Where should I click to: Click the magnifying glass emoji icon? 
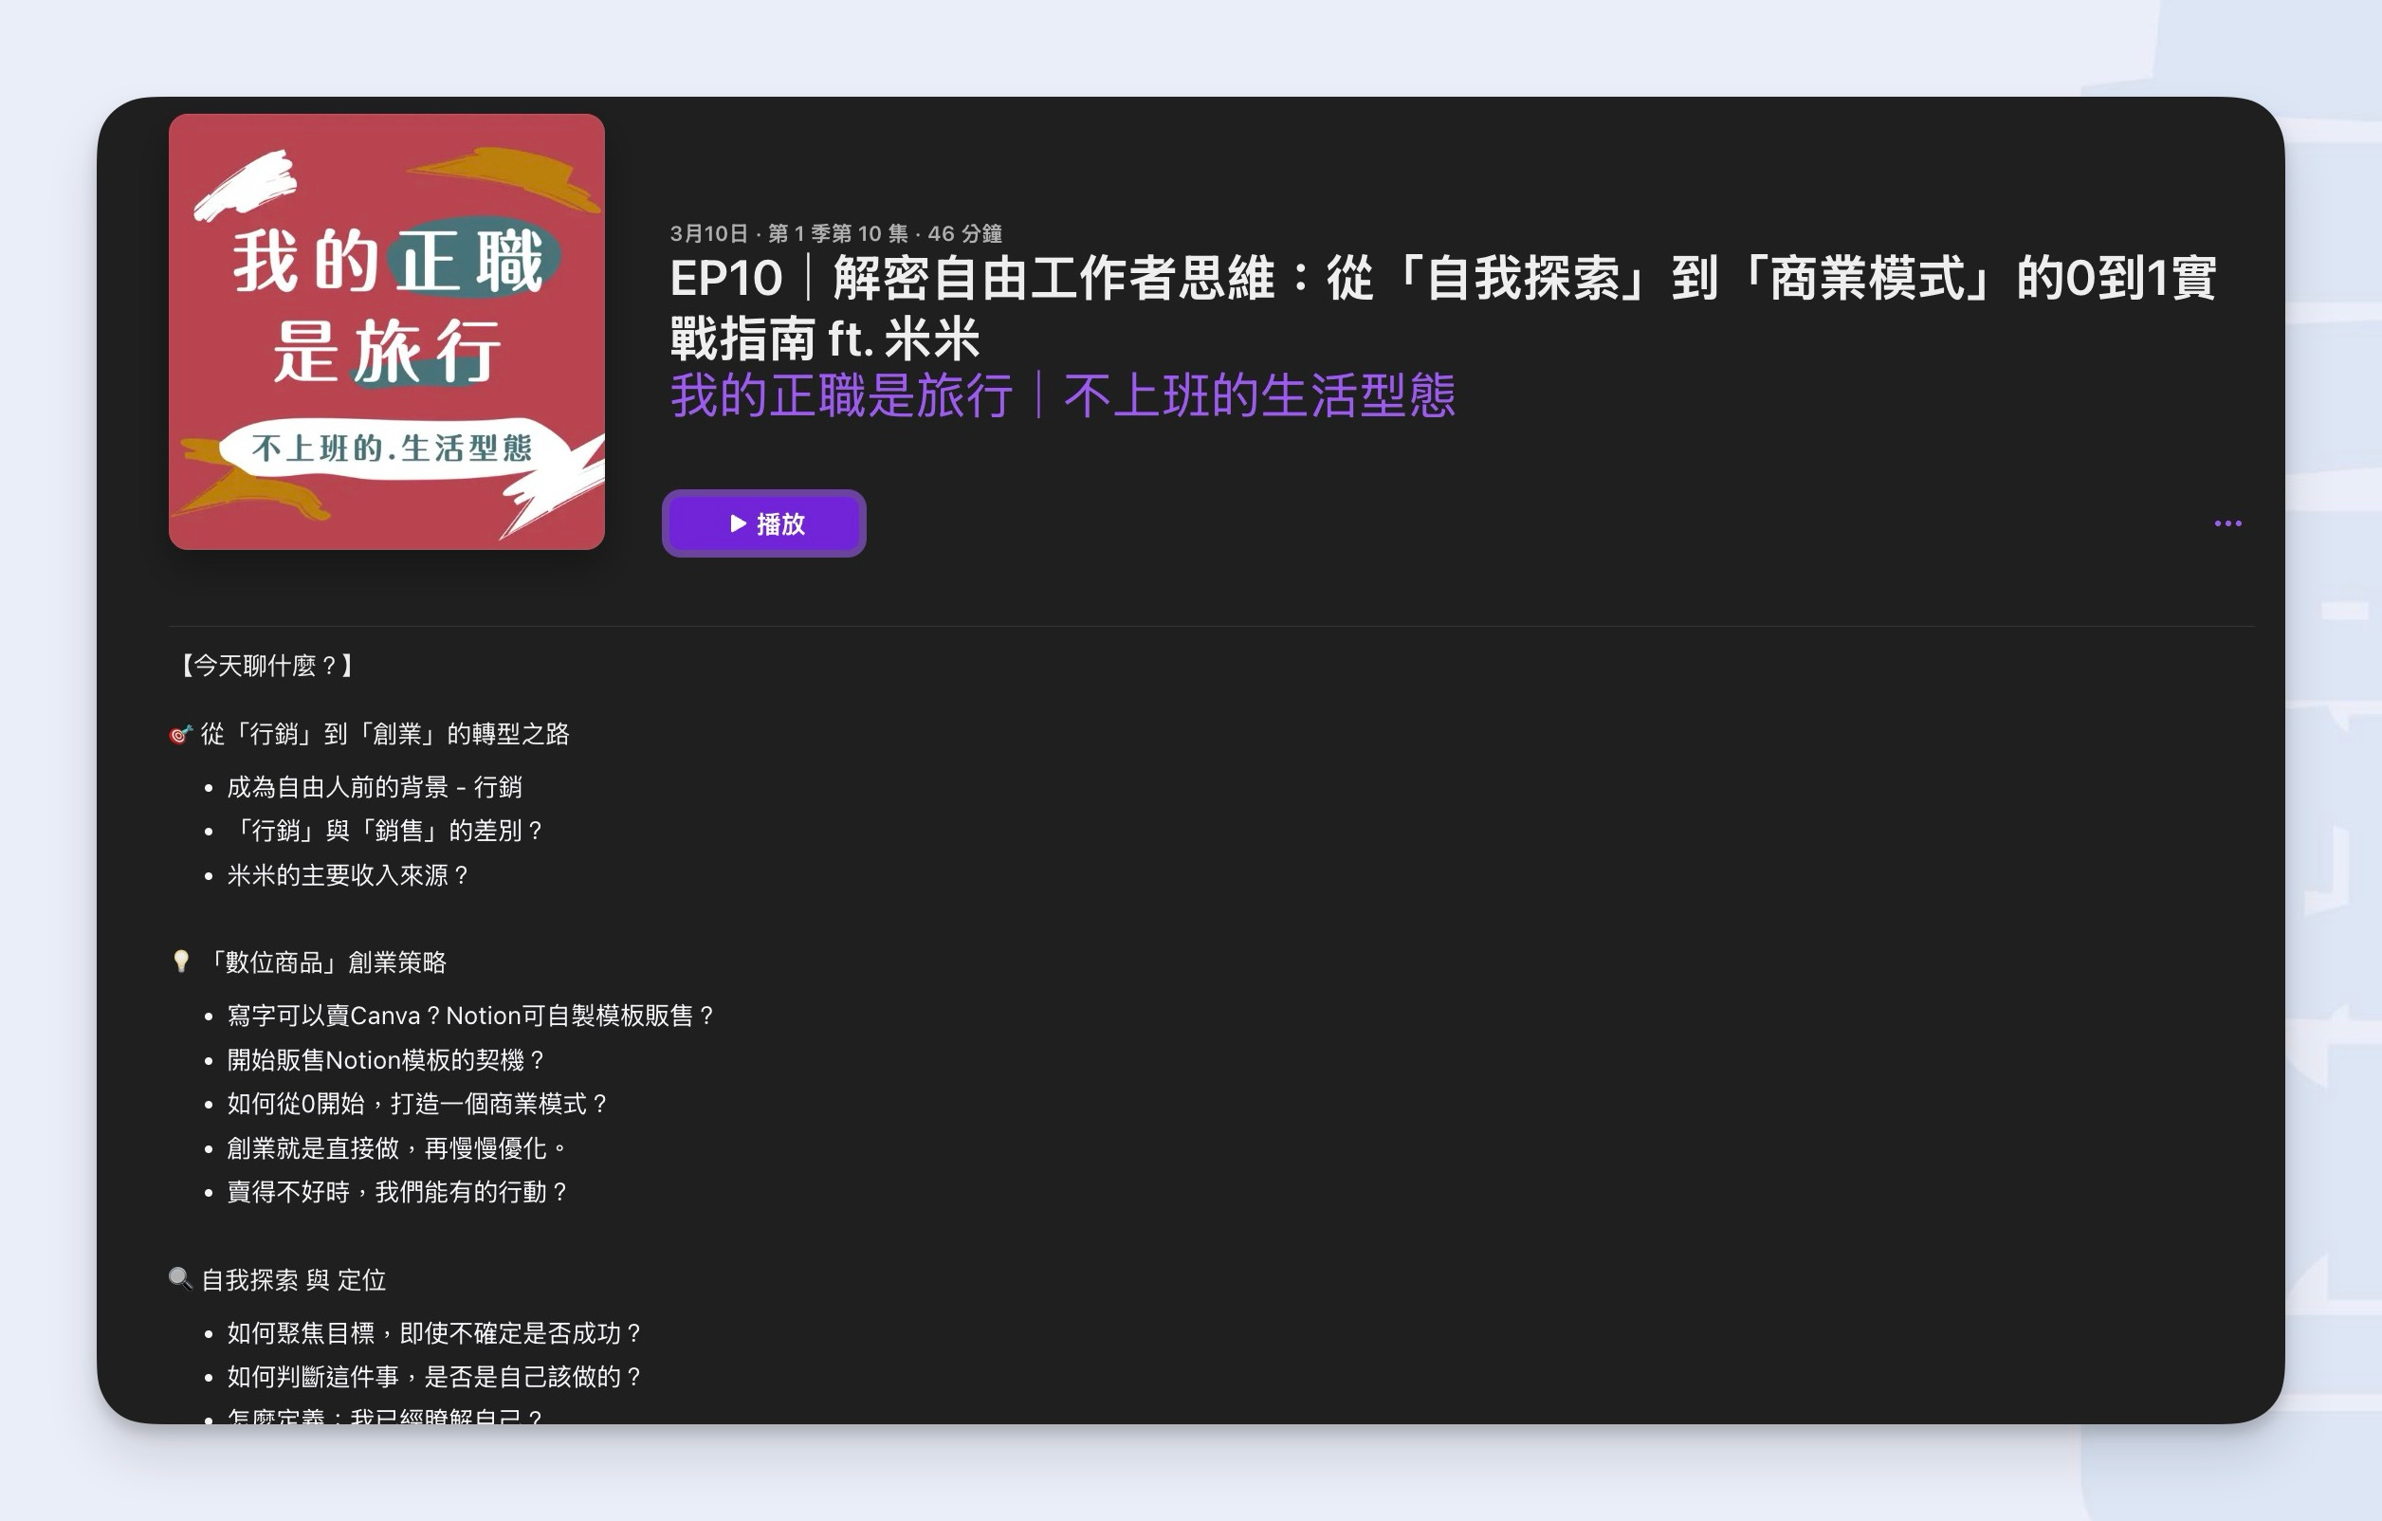click(x=180, y=1278)
